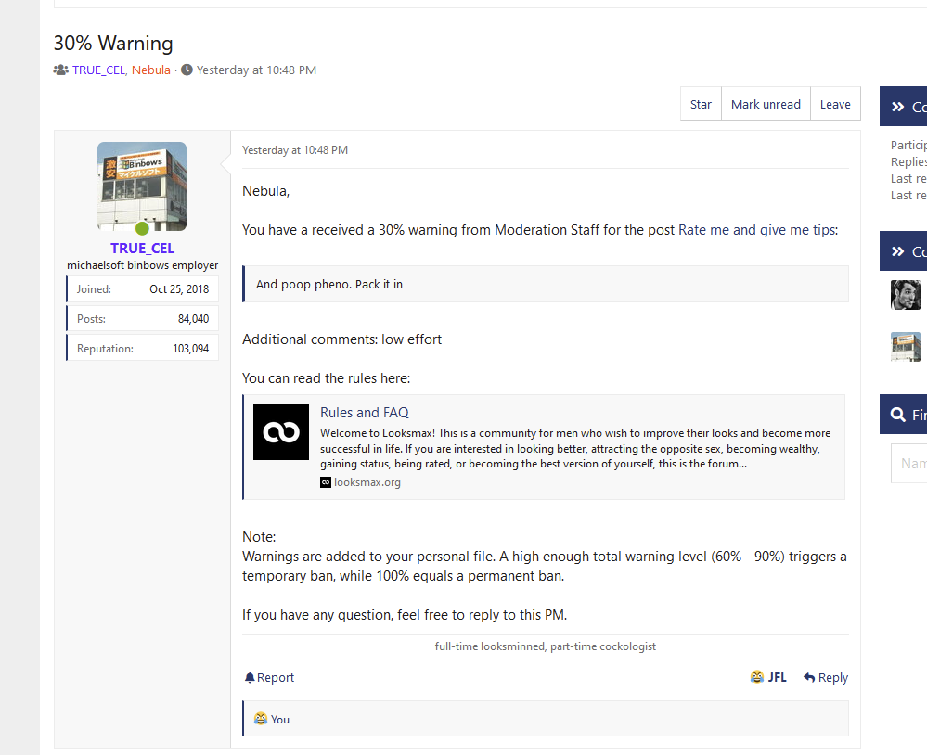Viewport: 927px width, 755px height.
Task: Star this conversation
Action: tap(701, 104)
